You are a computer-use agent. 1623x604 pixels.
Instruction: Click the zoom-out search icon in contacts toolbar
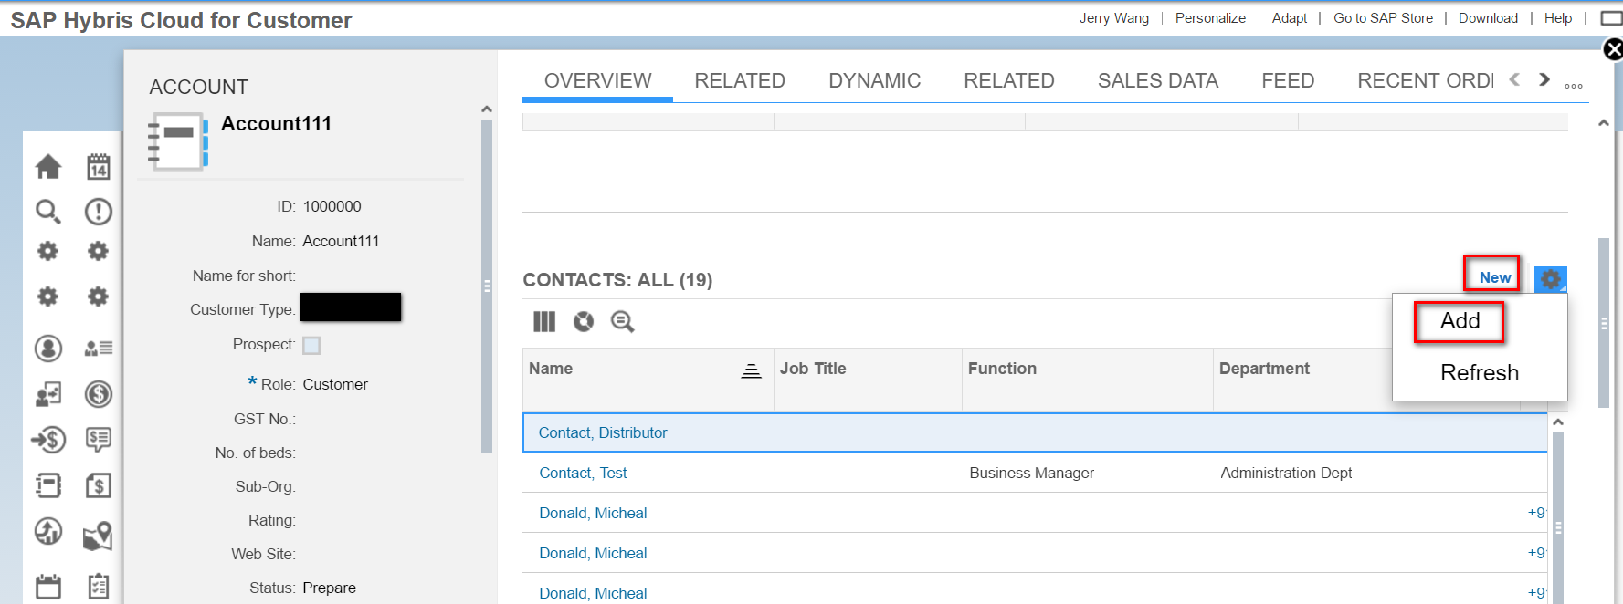tap(623, 321)
